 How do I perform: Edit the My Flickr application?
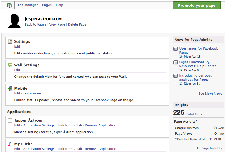point(17,149)
